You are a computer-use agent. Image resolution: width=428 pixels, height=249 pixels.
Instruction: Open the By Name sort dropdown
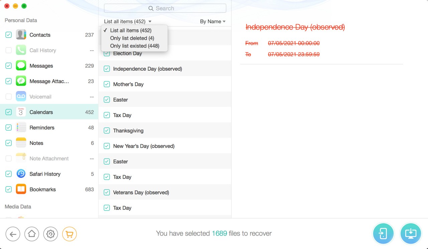coord(213,21)
